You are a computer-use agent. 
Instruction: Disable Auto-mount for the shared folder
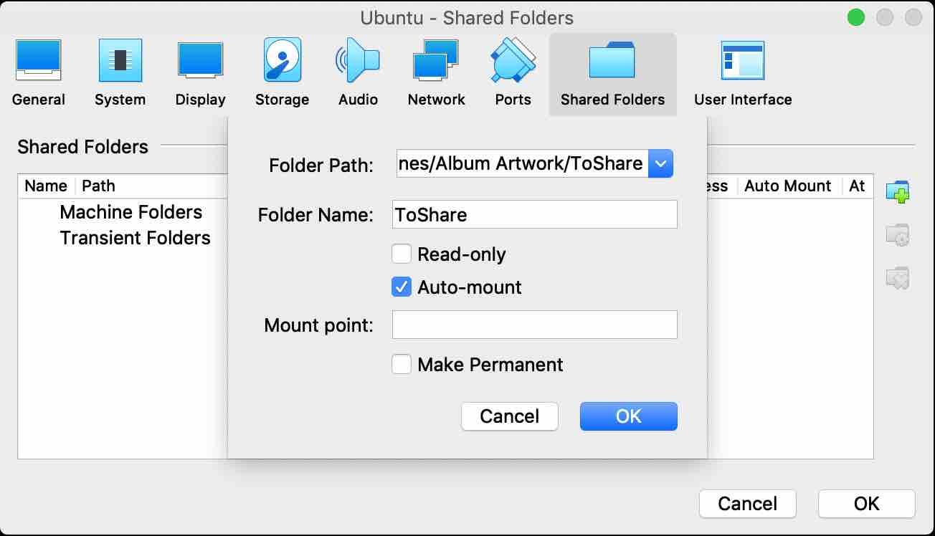(402, 287)
